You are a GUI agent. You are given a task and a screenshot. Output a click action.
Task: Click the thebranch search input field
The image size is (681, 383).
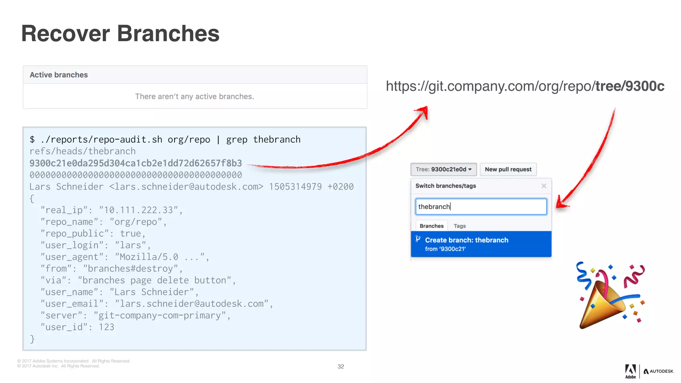[x=481, y=206]
